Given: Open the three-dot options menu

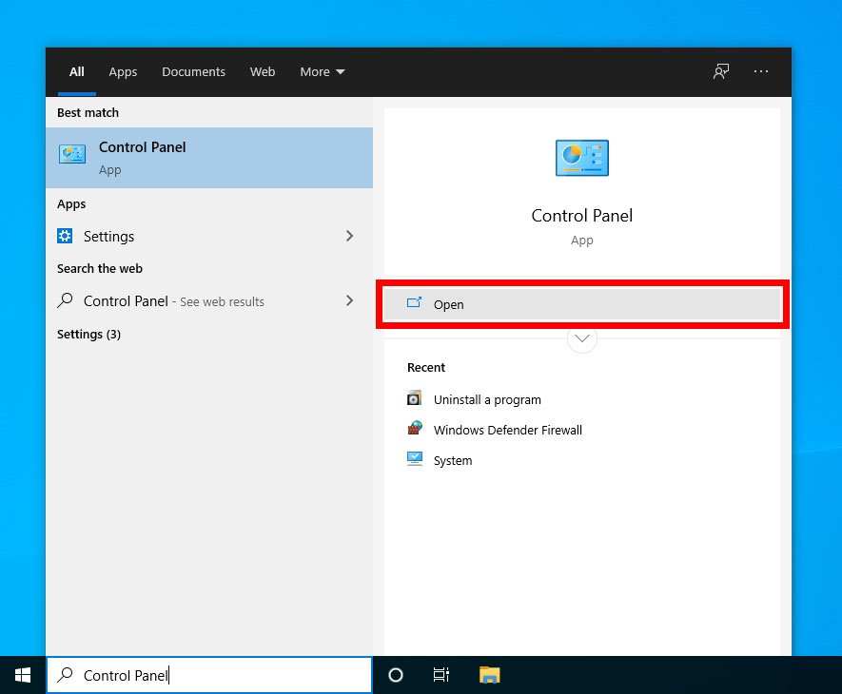Looking at the screenshot, I should (761, 71).
